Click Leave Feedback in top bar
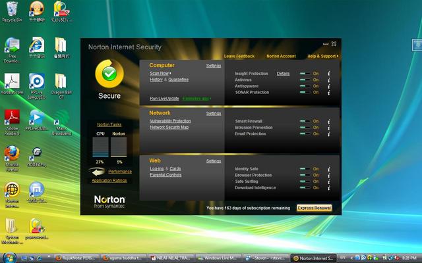This screenshot has width=422, height=263. (239, 57)
